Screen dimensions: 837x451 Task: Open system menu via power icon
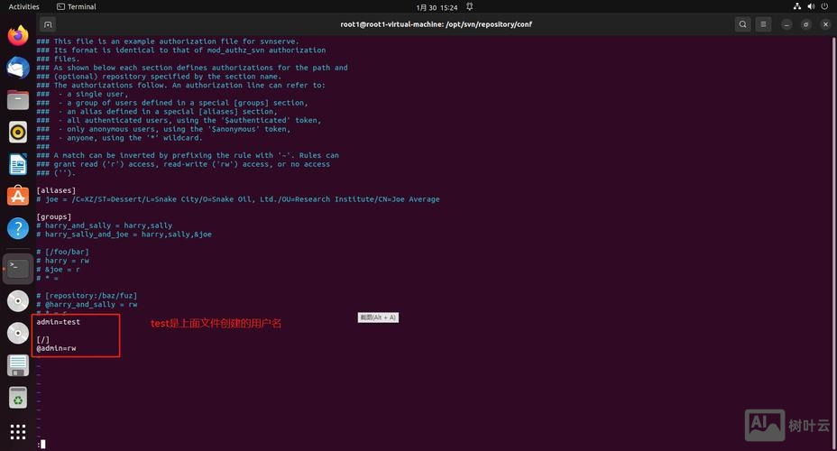[x=823, y=6]
